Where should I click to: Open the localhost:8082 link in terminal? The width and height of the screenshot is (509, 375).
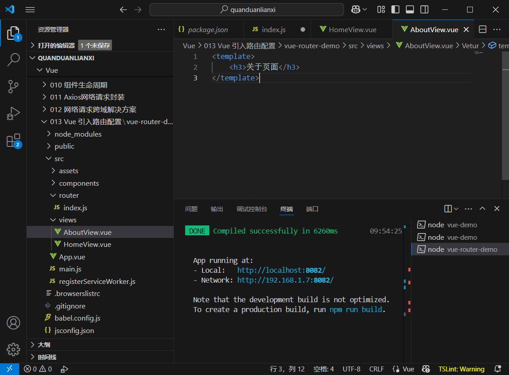(281, 270)
